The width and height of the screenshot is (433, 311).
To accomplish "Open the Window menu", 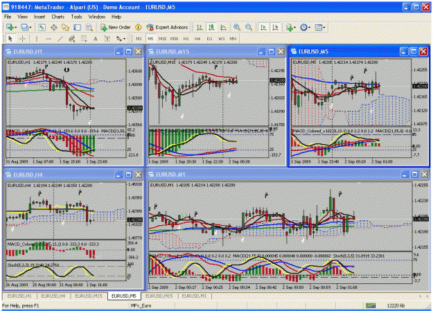I will coord(97,17).
